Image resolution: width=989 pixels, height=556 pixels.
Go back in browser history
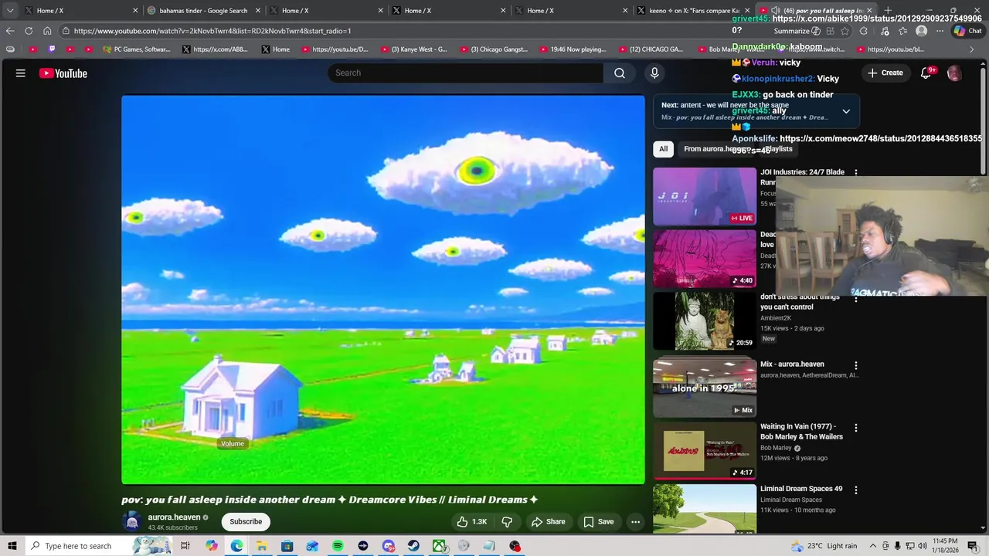pyautogui.click(x=9, y=31)
